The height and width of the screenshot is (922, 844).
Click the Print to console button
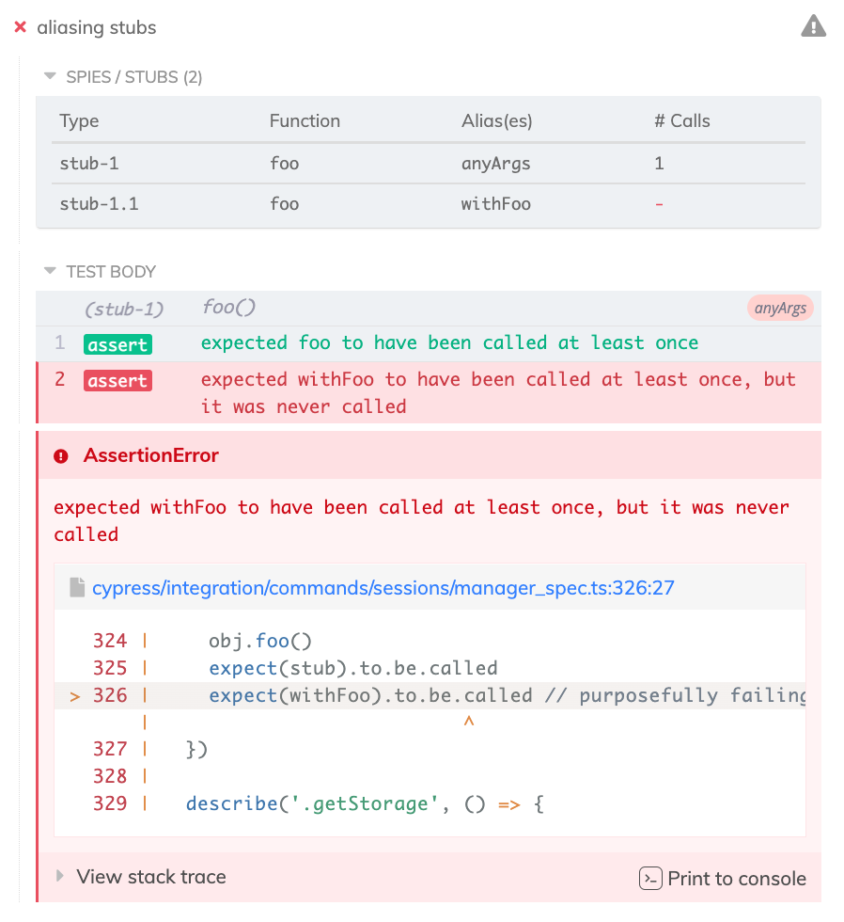[x=737, y=878]
